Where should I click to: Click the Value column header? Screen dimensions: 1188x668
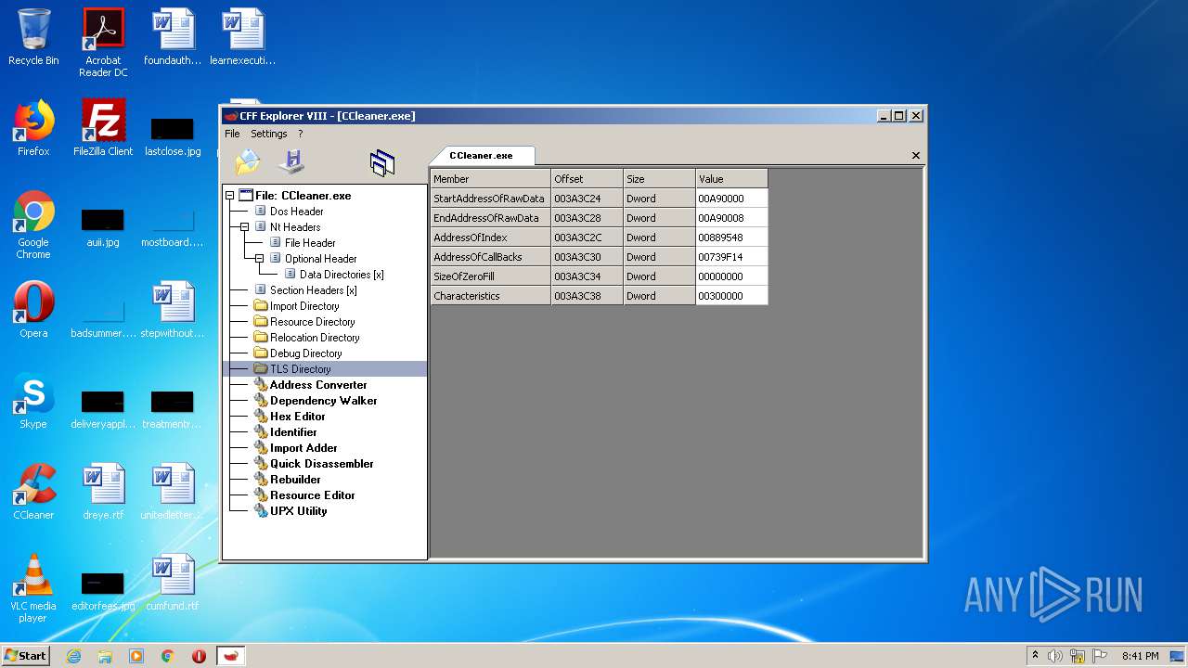(731, 179)
